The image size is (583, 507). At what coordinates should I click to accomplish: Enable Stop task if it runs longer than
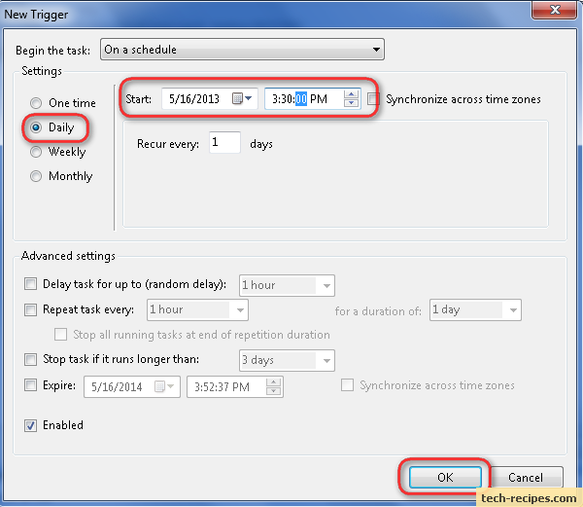(x=30, y=360)
